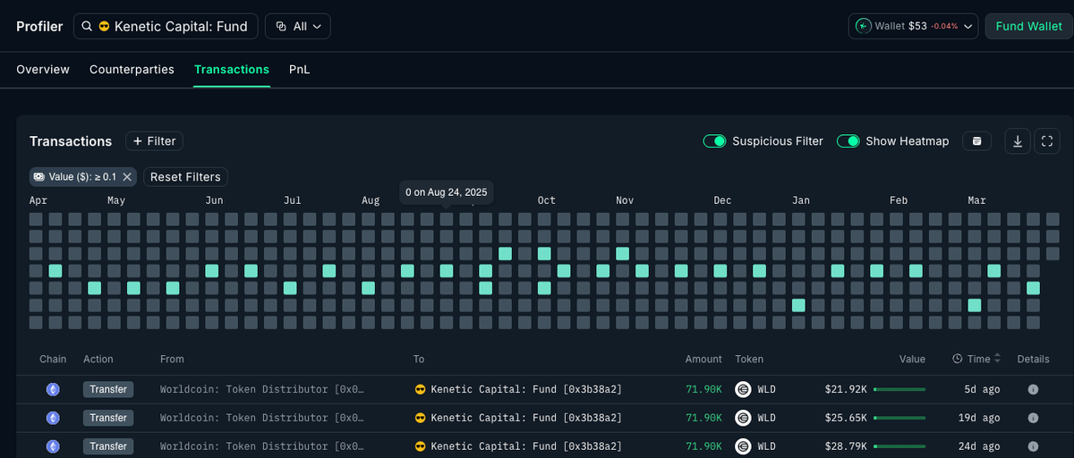Image resolution: width=1074 pixels, height=458 pixels.
Task: Sort transactions by the Time column
Action: pos(997,359)
